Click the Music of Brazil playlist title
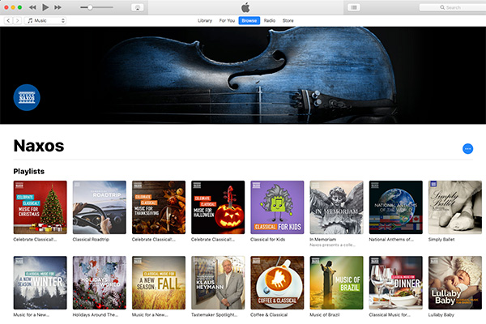Image resolution: width=486 pixels, height=324 pixels. point(326,314)
